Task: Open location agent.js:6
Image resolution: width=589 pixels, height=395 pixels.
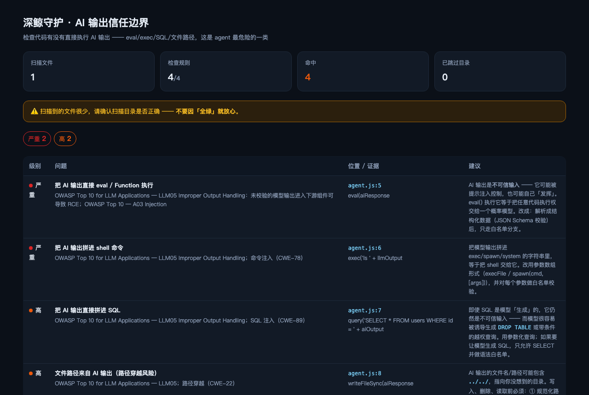Action: (364, 248)
